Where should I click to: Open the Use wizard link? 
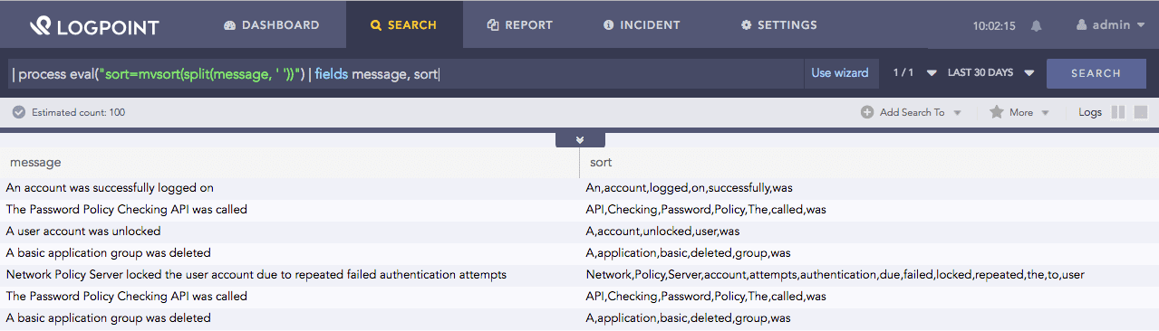[x=839, y=73]
